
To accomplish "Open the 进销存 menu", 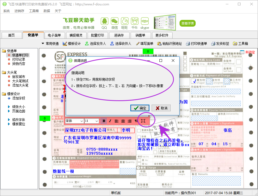I will click(x=19, y=11).
